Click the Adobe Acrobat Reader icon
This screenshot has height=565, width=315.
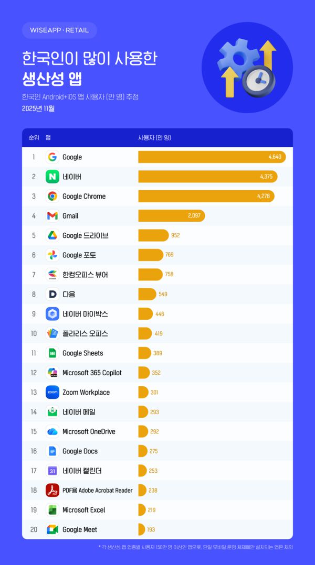52,490
